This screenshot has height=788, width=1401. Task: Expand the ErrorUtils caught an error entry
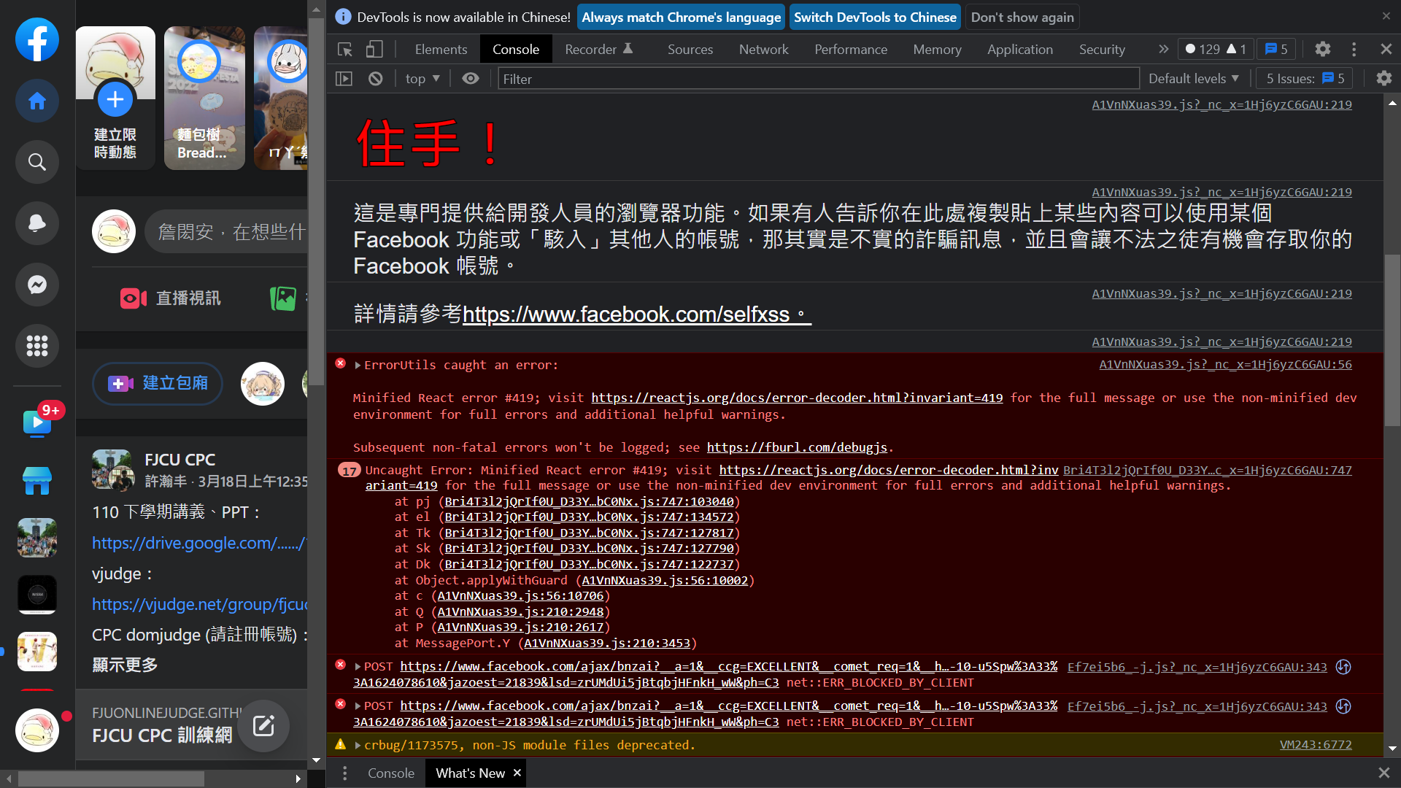click(358, 366)
